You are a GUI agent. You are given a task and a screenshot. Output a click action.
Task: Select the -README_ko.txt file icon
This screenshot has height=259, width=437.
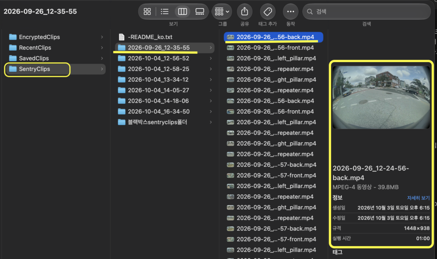pyautogui.click(x=122, y=37)
